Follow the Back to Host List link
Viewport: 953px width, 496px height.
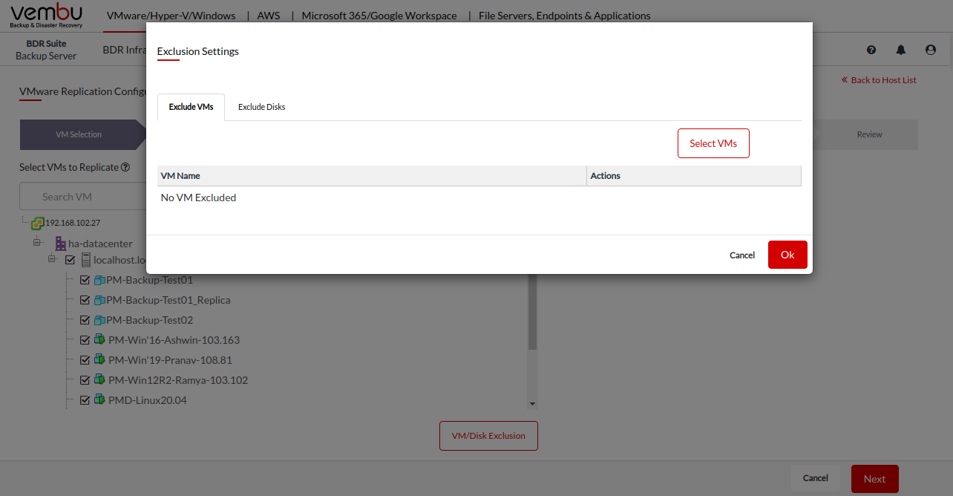pyautogui.click(x=879, y=80)
